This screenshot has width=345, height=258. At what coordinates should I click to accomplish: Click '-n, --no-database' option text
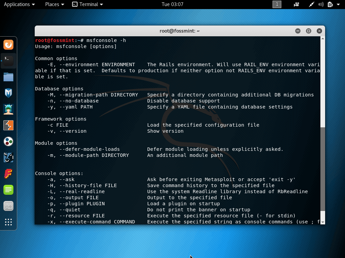coord(73,101)
